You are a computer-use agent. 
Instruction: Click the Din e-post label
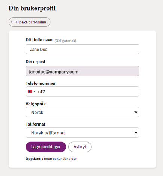point(35,62)
